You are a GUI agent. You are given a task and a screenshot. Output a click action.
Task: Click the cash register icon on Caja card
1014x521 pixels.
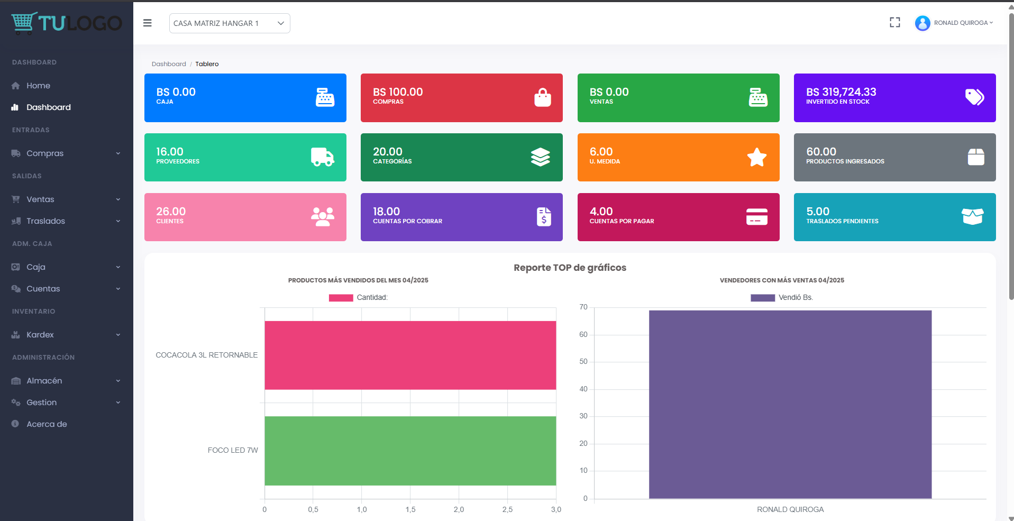click(325, 97)
